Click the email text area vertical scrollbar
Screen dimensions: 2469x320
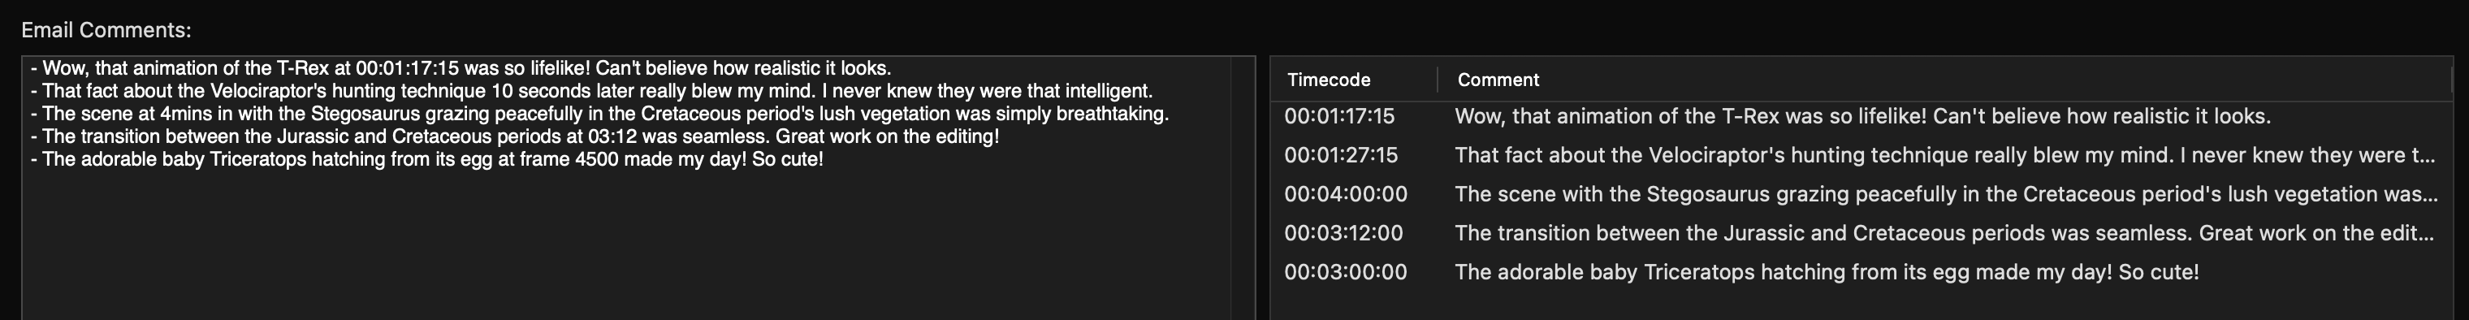[1243, 188]
